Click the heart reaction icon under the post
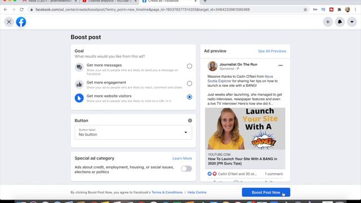The width and height of the screenshot is (361, 203). [x=214, y=174]
